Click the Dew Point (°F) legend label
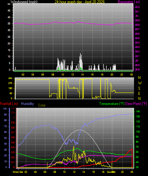The height and width of the screenshot is (176, 148). click(136, 104)
